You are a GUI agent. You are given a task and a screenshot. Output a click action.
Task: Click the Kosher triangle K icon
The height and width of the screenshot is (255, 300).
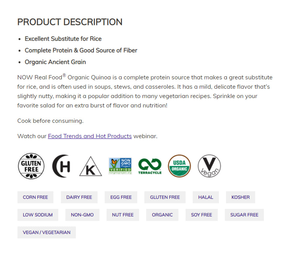point(90,167)
